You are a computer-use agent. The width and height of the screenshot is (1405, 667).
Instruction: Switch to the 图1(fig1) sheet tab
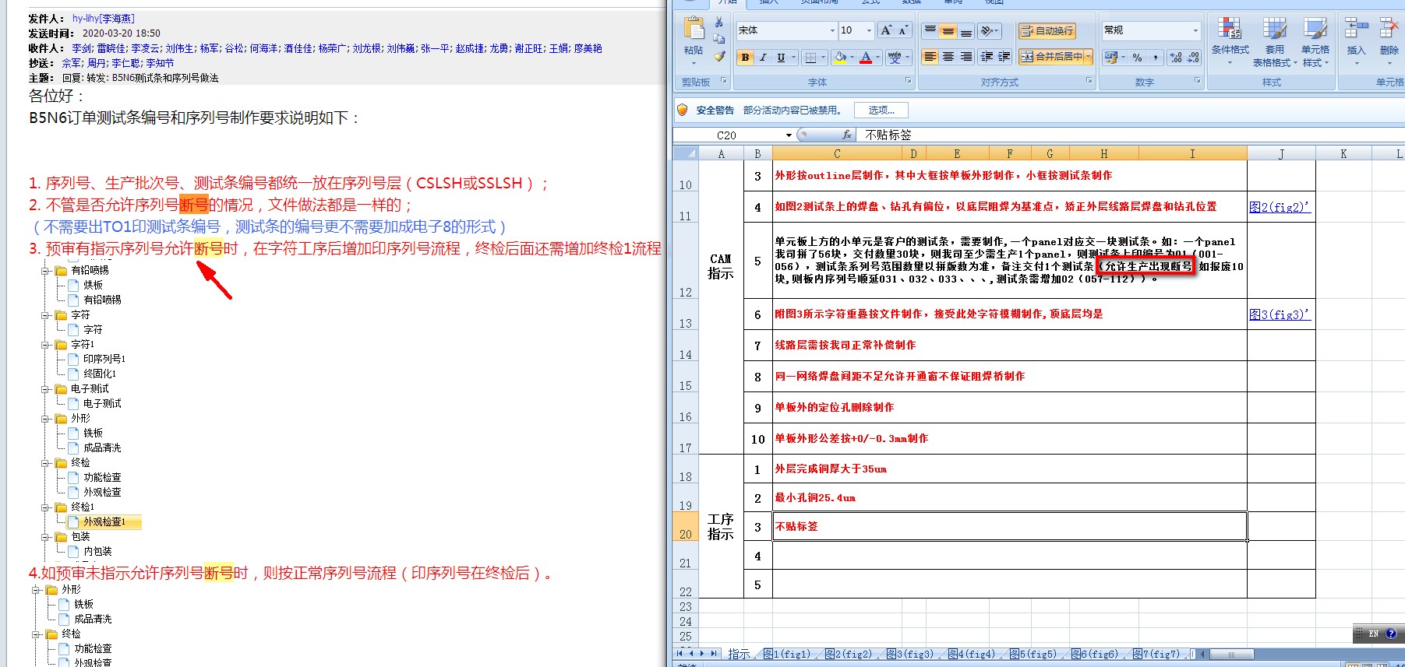pos(787,654)
